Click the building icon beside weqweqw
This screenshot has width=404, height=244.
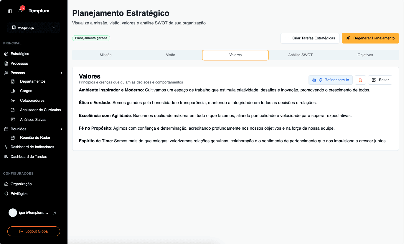click(x=14, y=28)
